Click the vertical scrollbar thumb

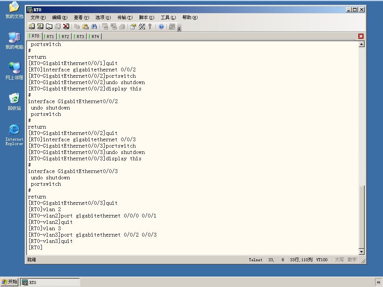[362, 217]
